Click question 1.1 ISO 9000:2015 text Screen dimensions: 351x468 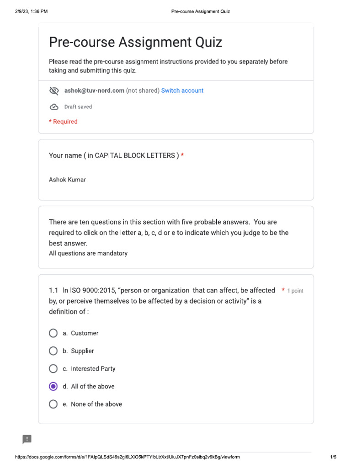click(162, 301)
